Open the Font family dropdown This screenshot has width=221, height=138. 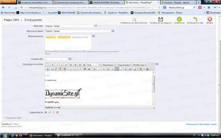click(124, 65)
